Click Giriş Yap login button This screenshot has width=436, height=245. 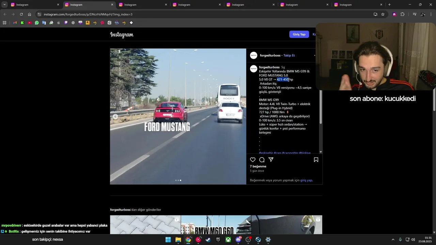tap(299, 34)
